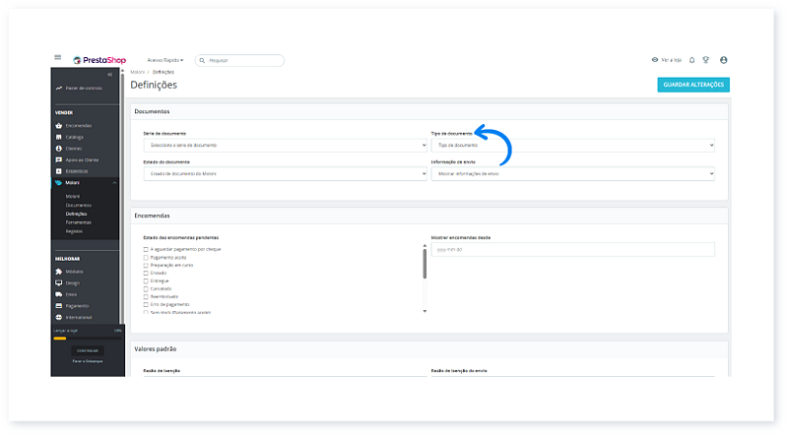This screenshot has width=788, height=435.
Task: Tick the 'Pagamento aceite' checkbox
Action: [x=146, y=258]
